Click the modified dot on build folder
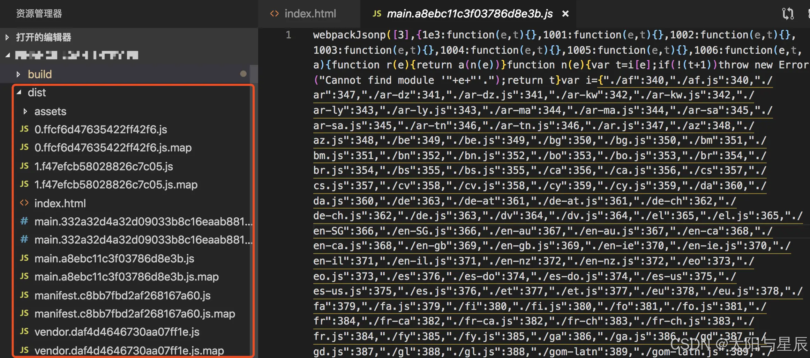810x358 pixels. point(243,74)
